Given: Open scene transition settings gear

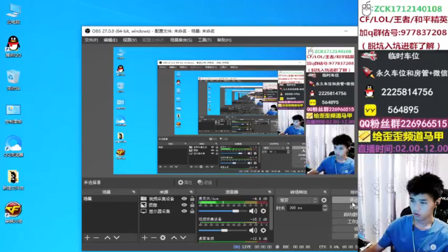Looking at the screenshot, I should 323,200.
